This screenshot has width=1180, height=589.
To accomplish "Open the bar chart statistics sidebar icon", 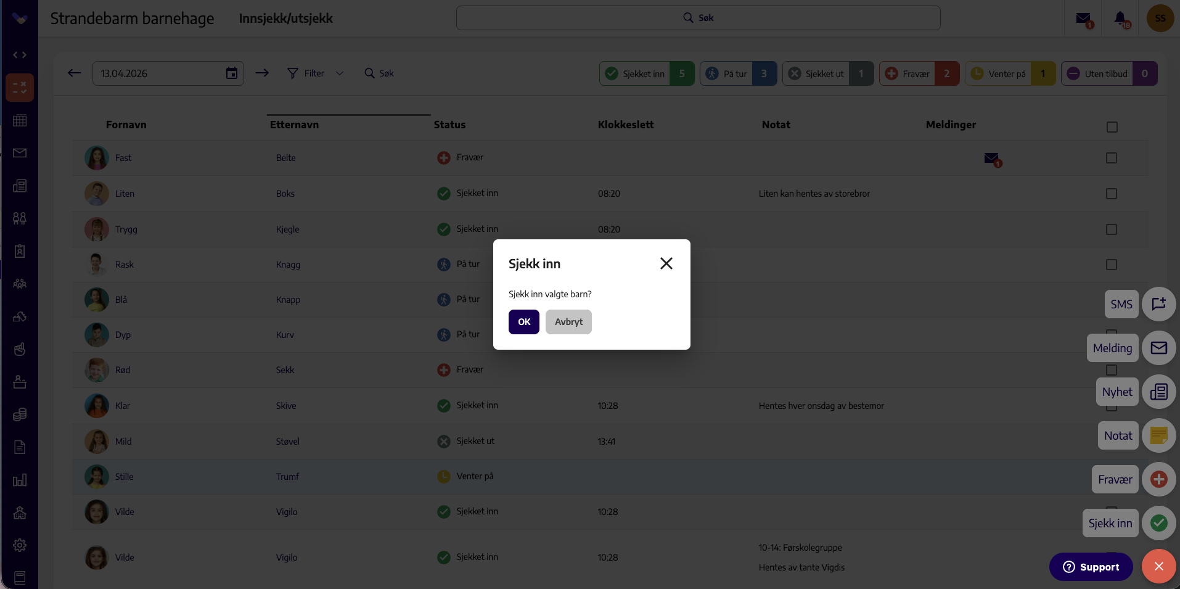I will (x=20, y=480).
